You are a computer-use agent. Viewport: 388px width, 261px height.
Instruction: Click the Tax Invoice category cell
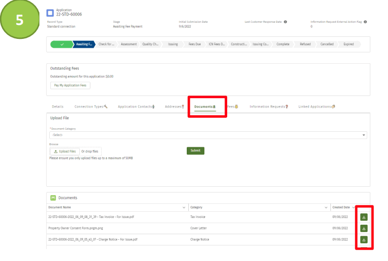coord(198,217)
